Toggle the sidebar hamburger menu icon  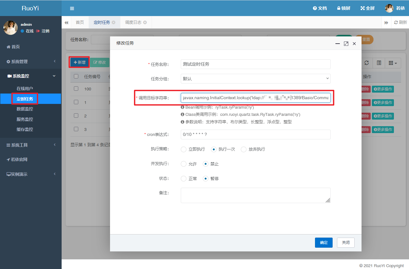point(72,8)
